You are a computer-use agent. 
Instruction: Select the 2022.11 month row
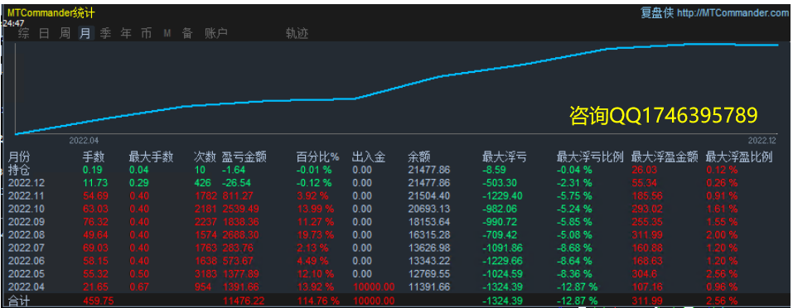pos(396,195)
